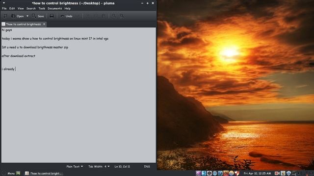Click the network connection tray icon
The height and width of the screenshot is (176, 314).
point(294,173)
